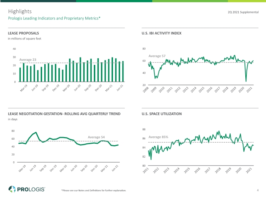266x199 pixels.
Task: Click the page number 4
Action: coord(258,190)
